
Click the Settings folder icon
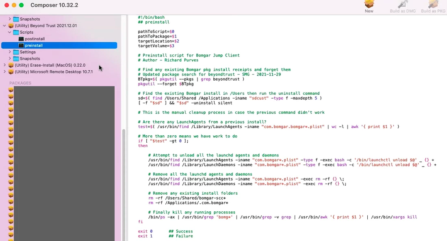tap(16, 52)
